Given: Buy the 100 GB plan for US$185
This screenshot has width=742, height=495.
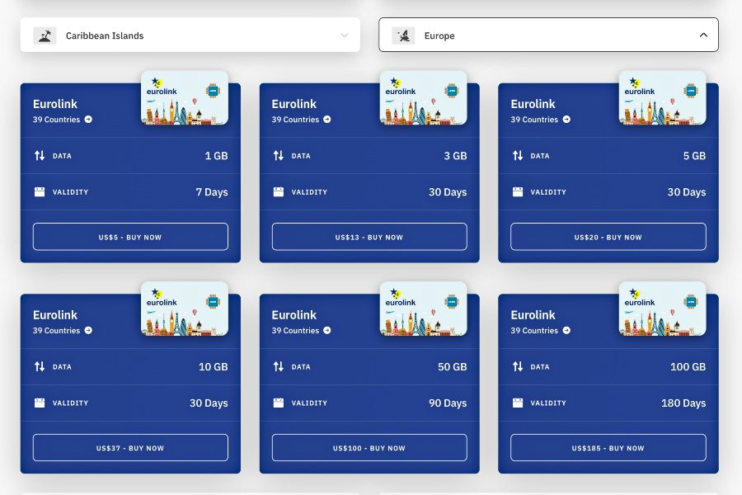Looking at the screenshot, I should [x=608, y=448].
